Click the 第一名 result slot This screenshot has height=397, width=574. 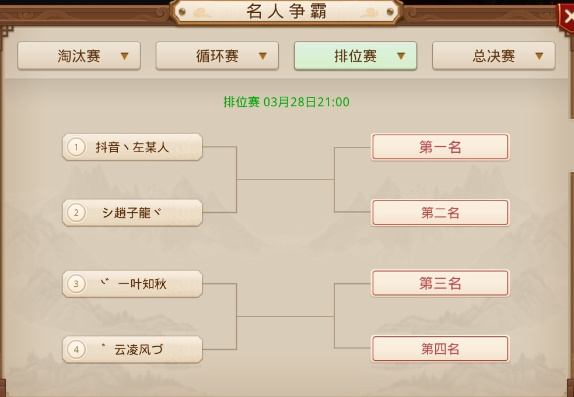(x=440, y=147)
